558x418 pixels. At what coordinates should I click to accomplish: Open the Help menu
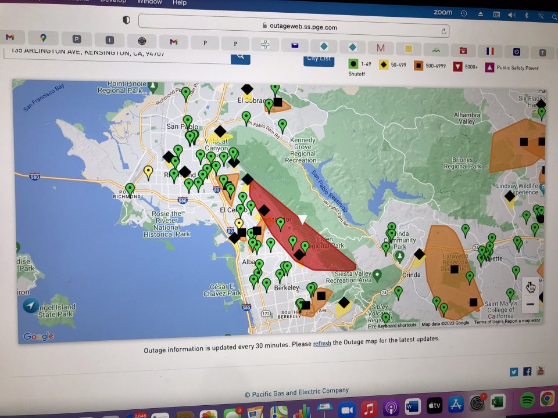pyautogui.click(x=180, y=3)
